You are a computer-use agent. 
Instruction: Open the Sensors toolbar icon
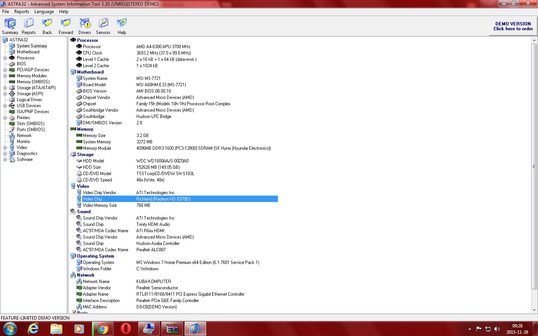(x=103, y=26)
